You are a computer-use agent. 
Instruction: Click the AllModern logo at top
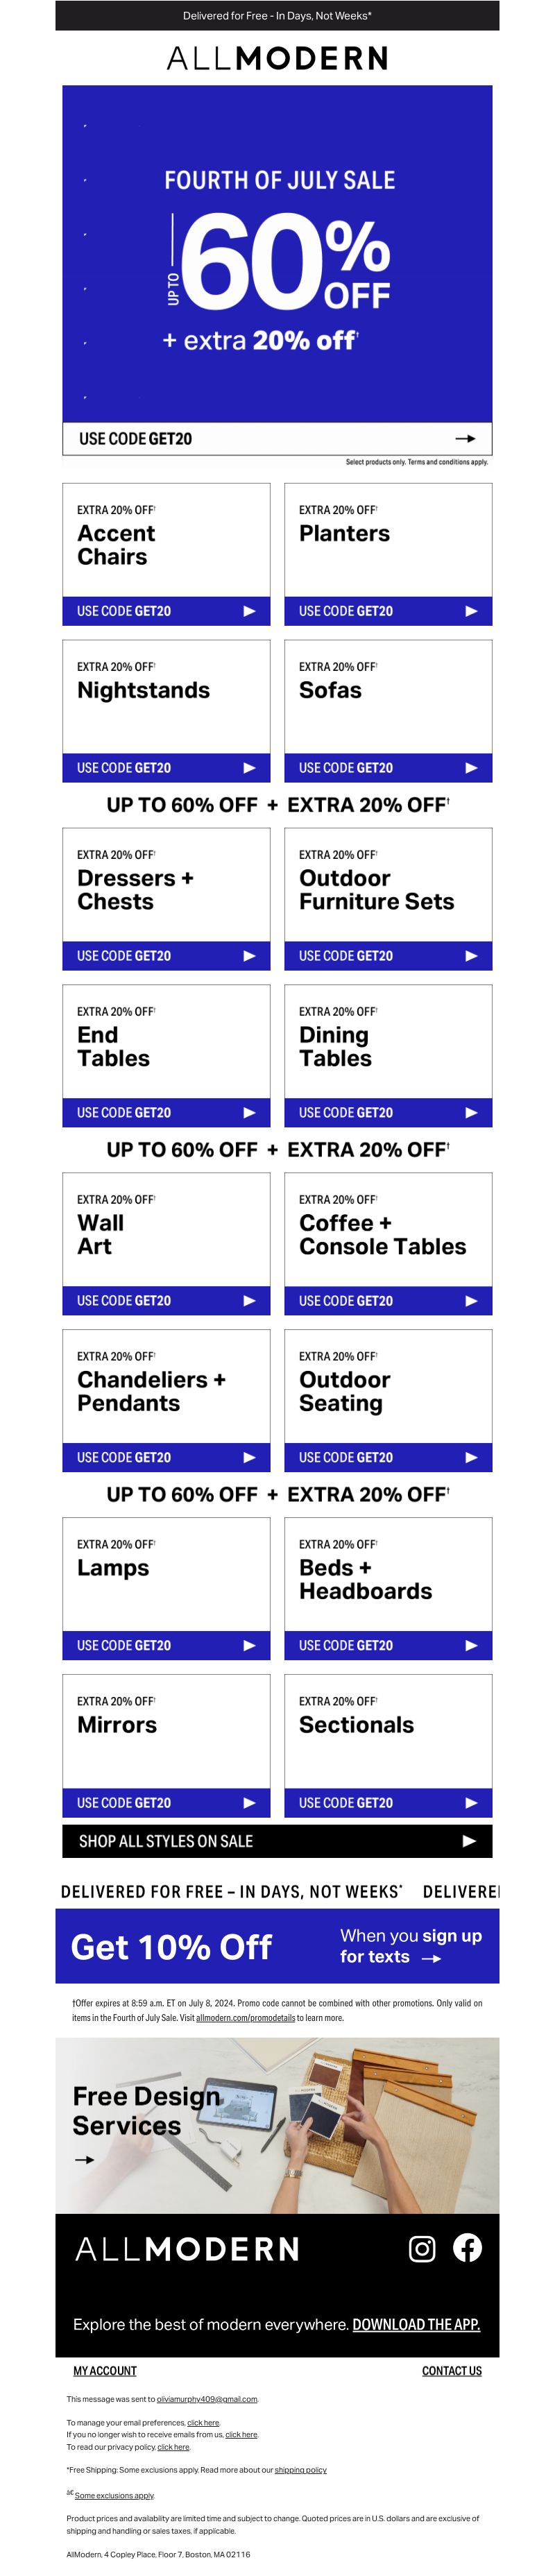pos(277,58)
